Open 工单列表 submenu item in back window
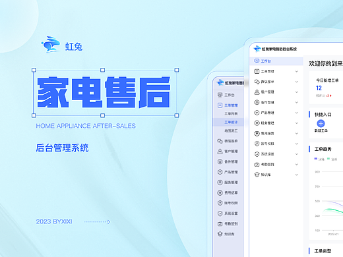Image resolution: width=343 pixels, height=257 pixels. click(x=231, y=113)
